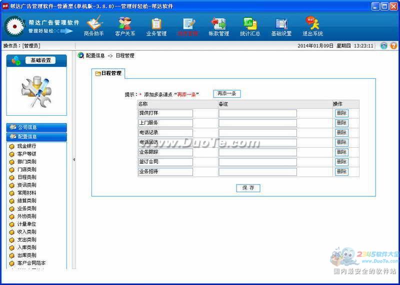Viewport: 400px width, 285px height.
Task: Open 现金银行 in the configuration list
Action: (x=26, y=146)
